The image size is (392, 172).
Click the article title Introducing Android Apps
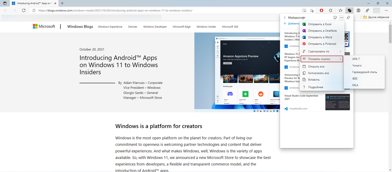coord(119,65)
